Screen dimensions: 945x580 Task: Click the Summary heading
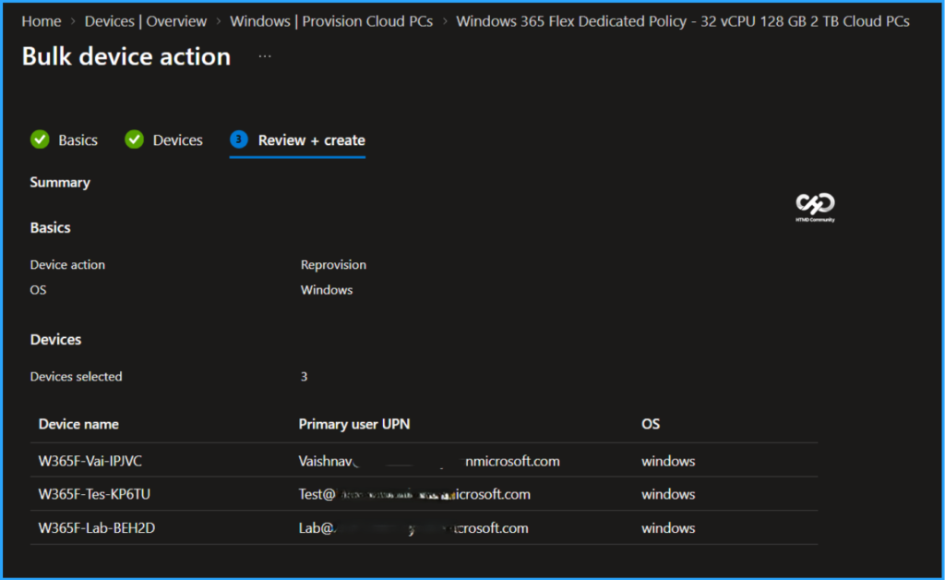click(x=60, y=182)
